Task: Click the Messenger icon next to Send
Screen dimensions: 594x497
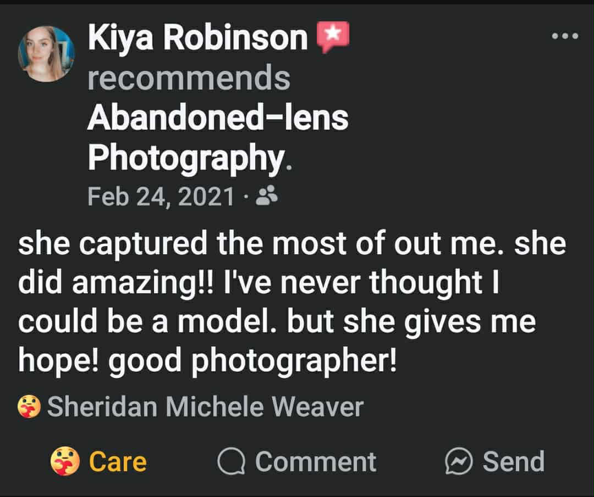Action: (458, 462)
